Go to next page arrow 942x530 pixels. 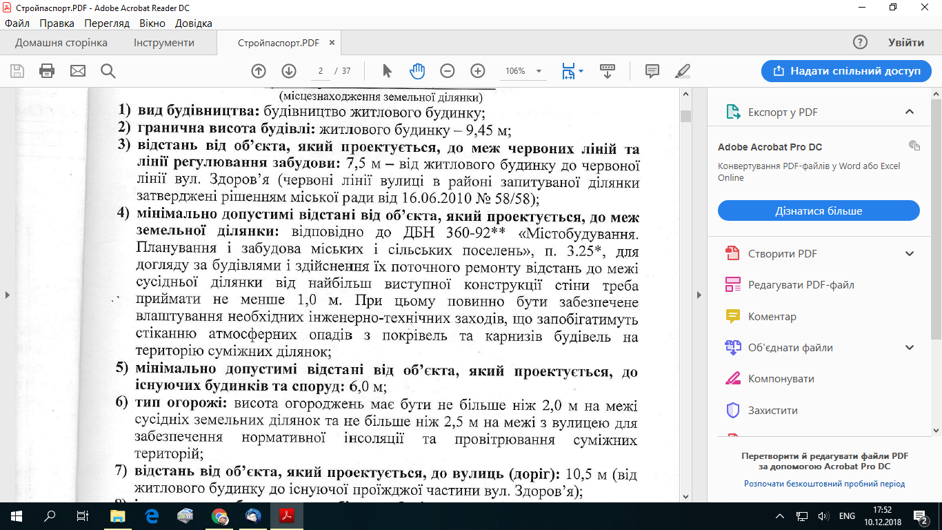point(289,70)
